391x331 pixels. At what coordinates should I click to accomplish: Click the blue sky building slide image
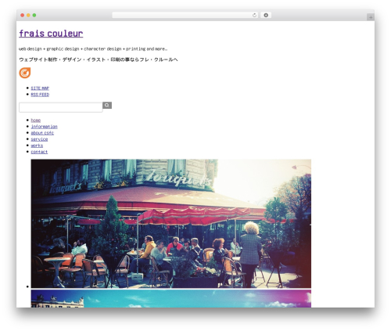(x=171, y=299)
